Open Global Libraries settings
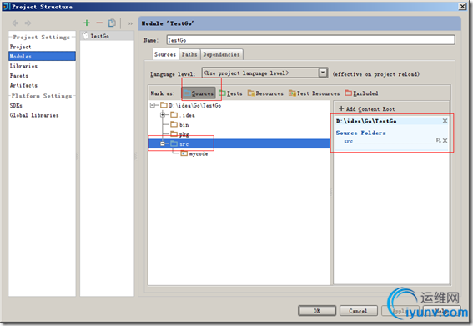The image size is (473, 326). [34, 115]
